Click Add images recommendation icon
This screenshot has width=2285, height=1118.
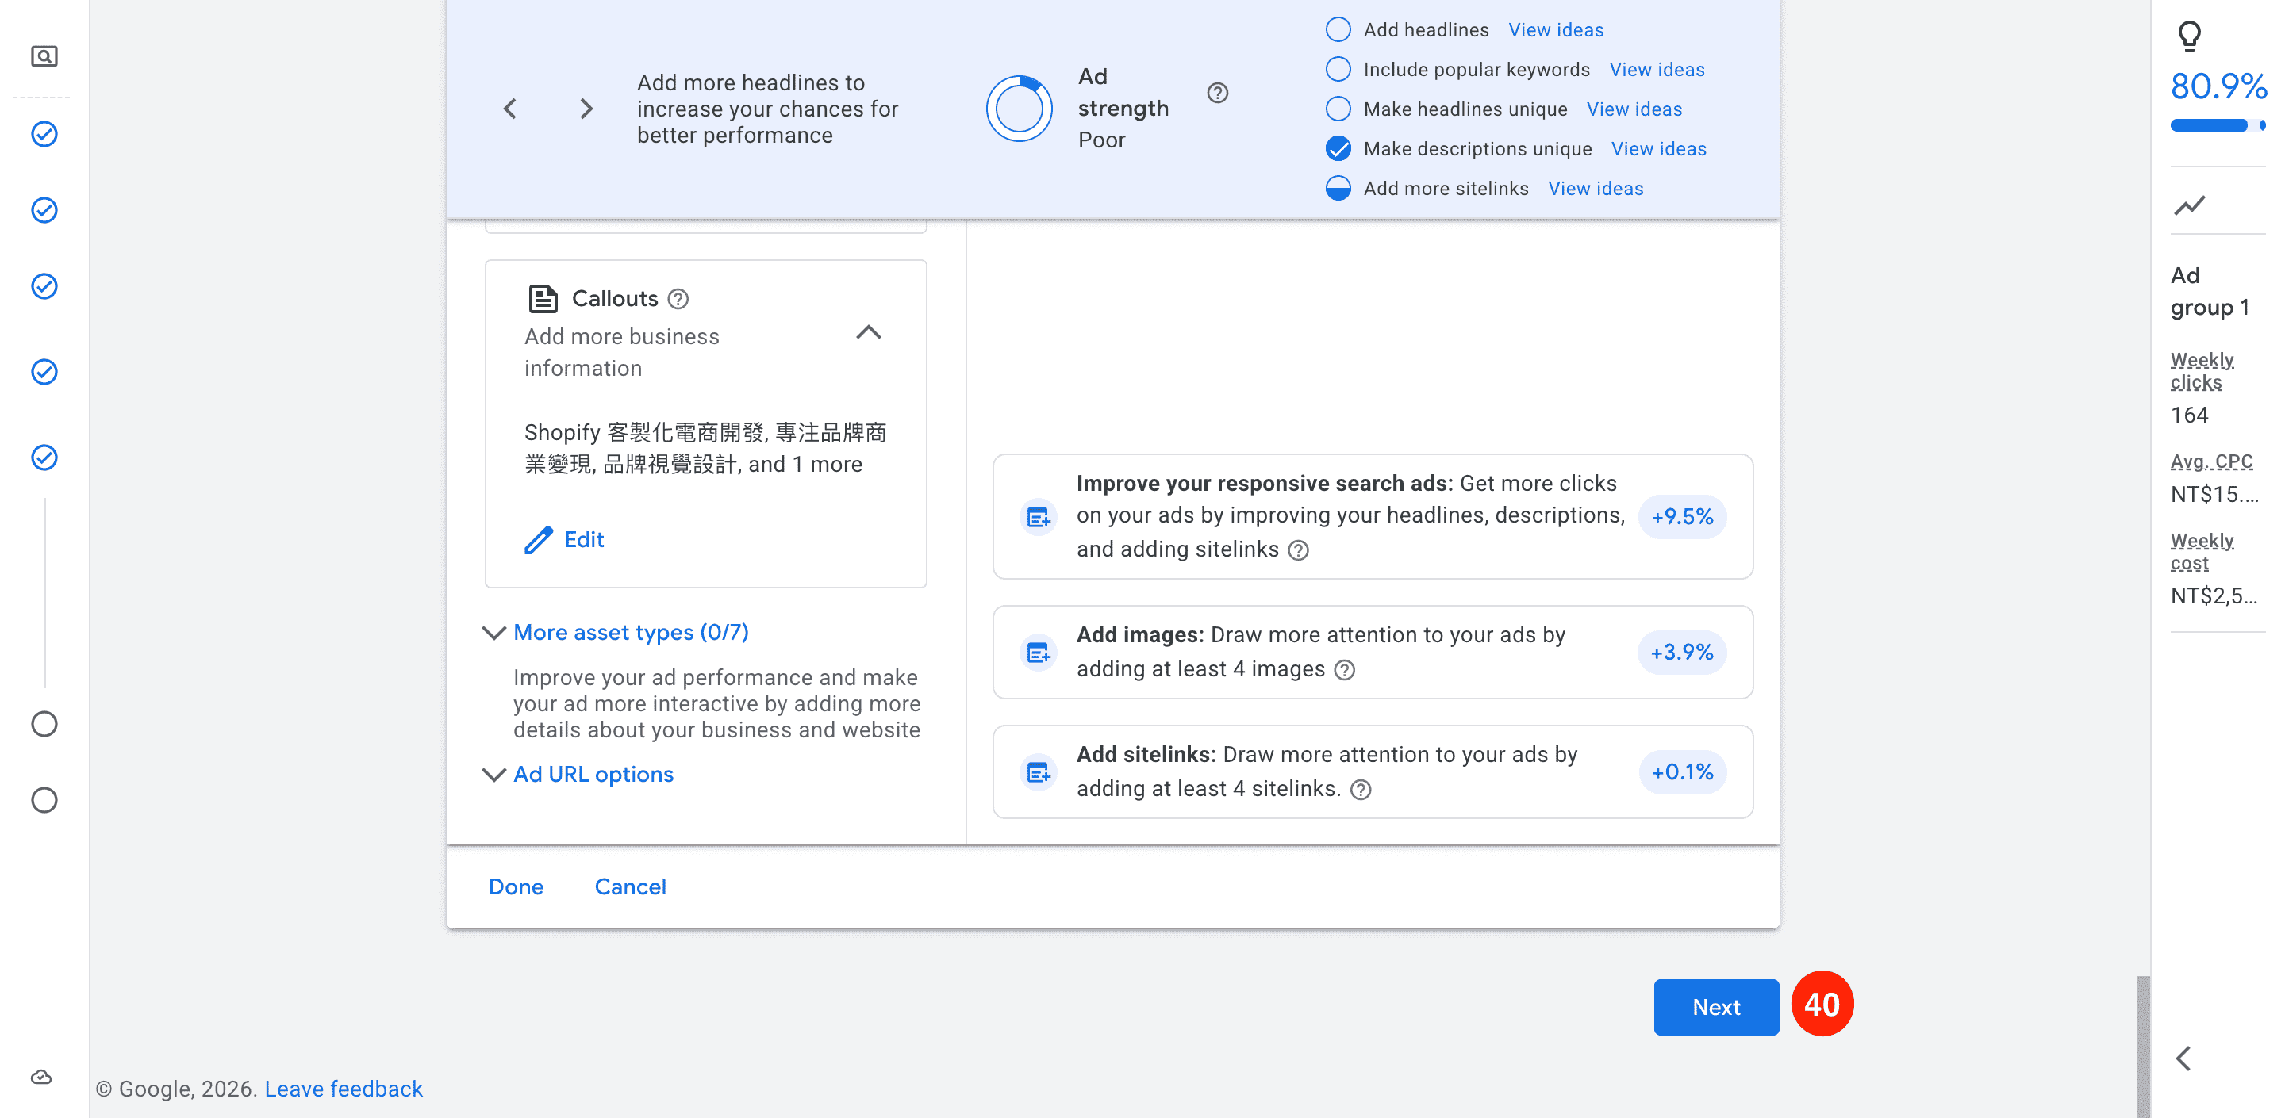1038,653
